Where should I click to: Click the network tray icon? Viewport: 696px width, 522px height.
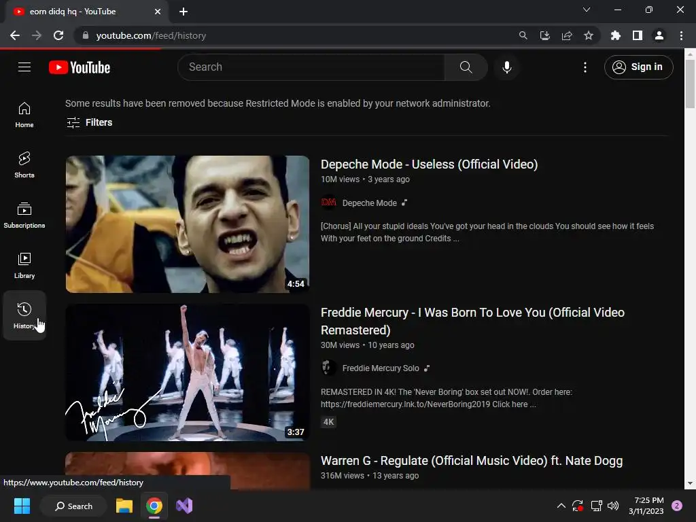[596, 506]
